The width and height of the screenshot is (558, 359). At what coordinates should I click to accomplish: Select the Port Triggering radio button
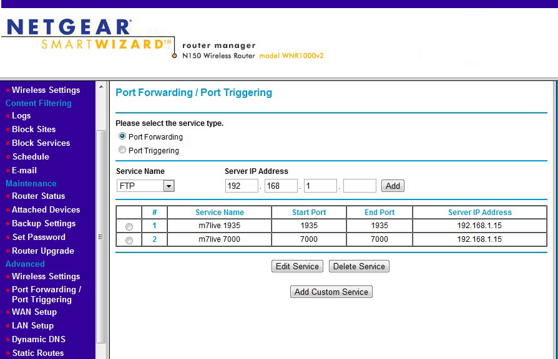(x=122, y=150)
